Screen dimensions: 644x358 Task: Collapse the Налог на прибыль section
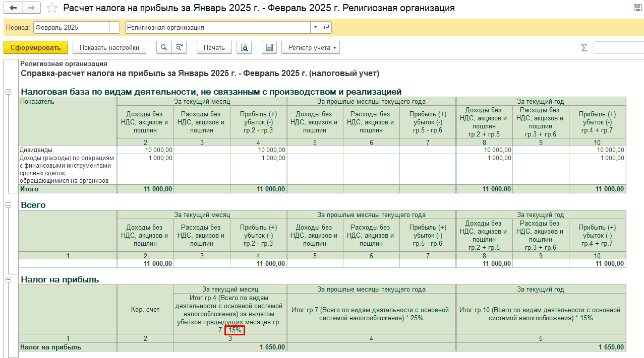tap(8, 279)
